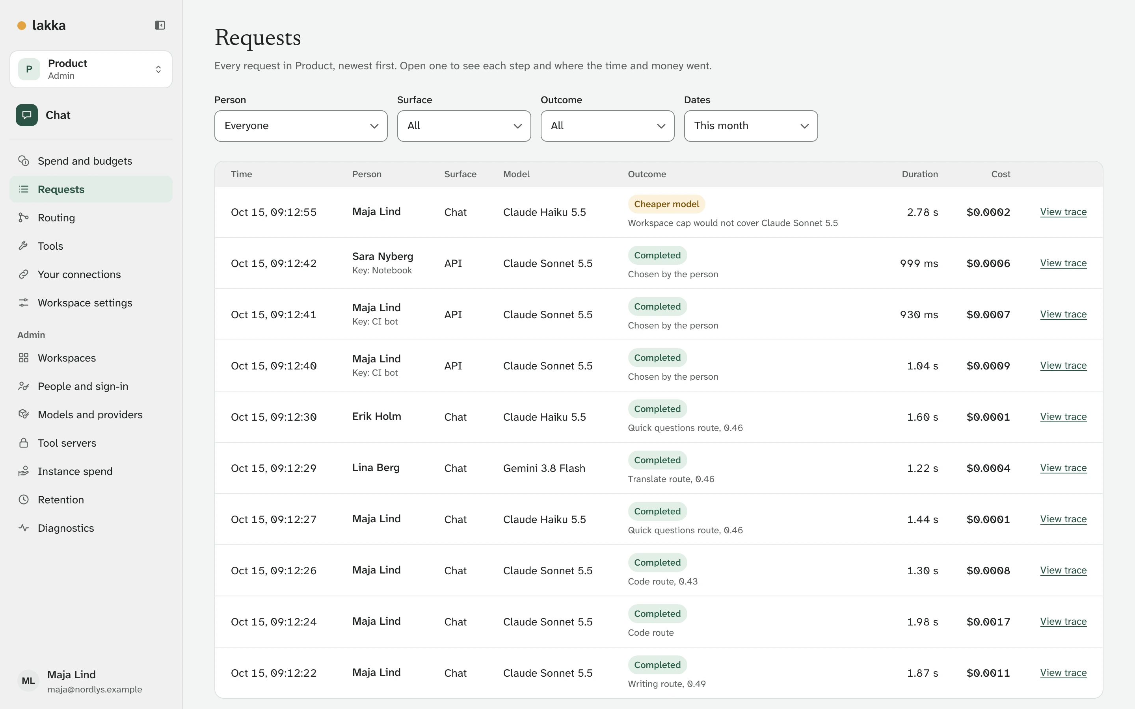Screen dimensions: 1135x709
Task: Open the Dates filter set to This month
Action: [x=751, y=126]
